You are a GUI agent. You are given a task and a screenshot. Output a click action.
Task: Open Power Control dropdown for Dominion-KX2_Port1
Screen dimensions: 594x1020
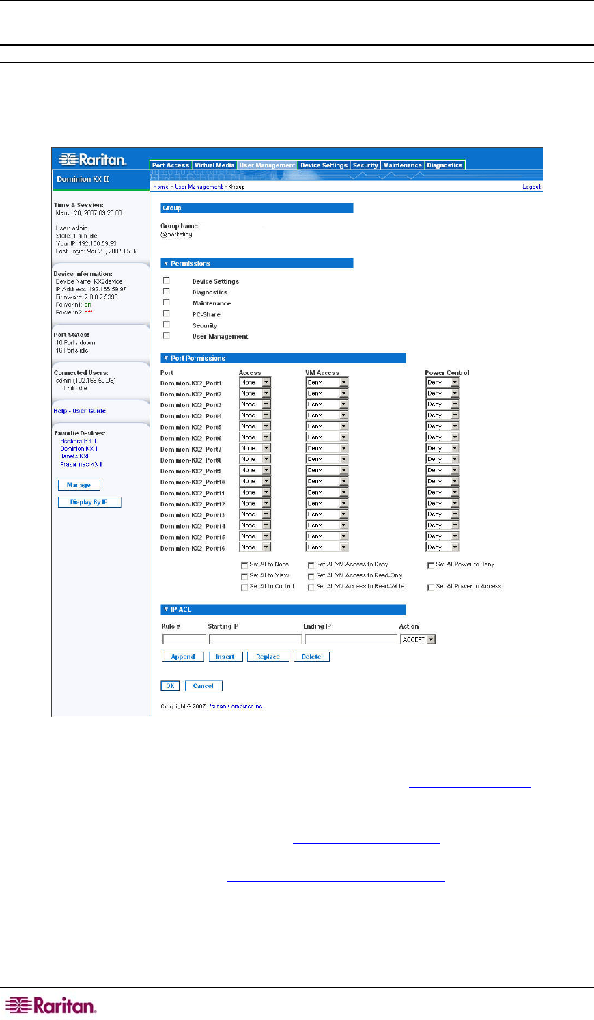(x=442, y=383)
